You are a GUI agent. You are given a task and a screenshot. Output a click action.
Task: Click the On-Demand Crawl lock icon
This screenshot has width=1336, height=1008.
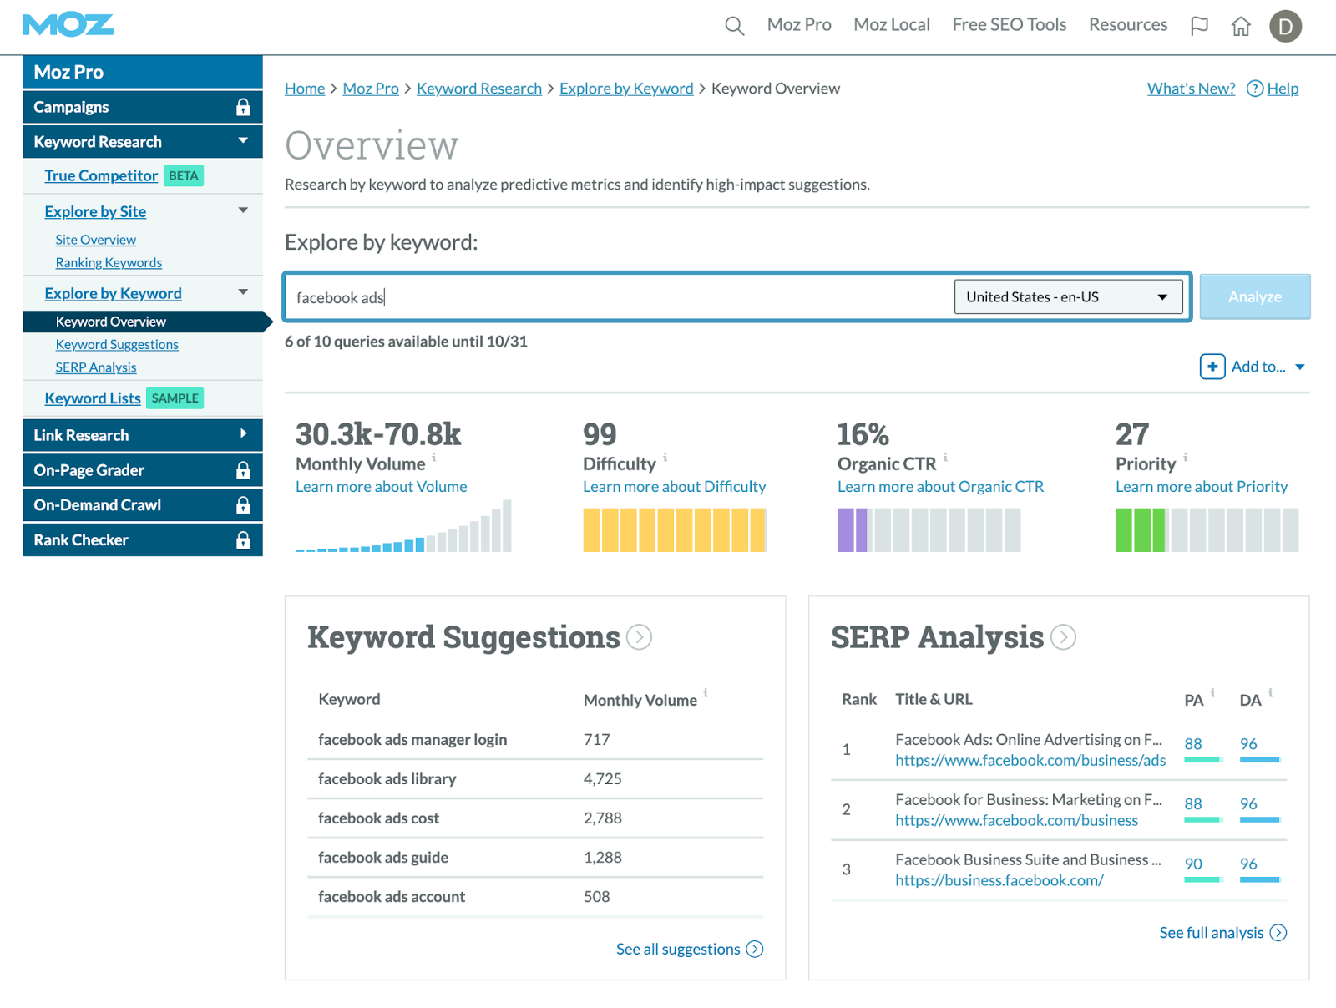(x=243, y=505)
